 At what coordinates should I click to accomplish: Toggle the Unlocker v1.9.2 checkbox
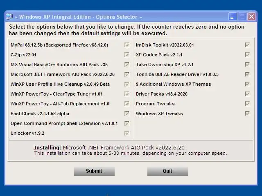(x=127, y=133)
